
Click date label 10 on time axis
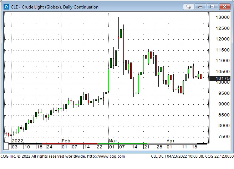27,147
